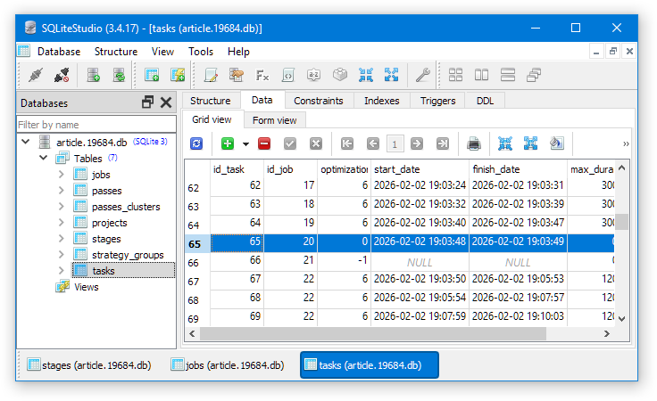The height and width of the screenshot is (401, 657).
Task: Show more data toolbar items chevron
Action: [x=626, y=143]
